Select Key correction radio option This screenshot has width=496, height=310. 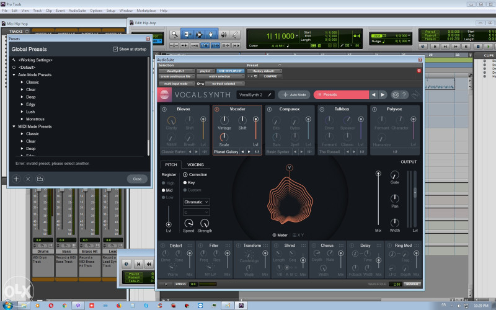click(185, 182)
